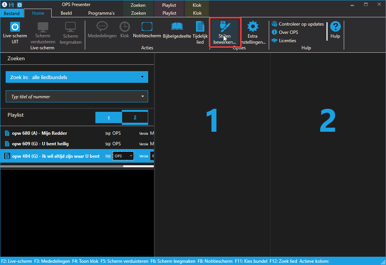This screenshot has height=265, width=386.
Task: Click "F4: Toon klok" in the status bar
Action: tap(85, 261)
